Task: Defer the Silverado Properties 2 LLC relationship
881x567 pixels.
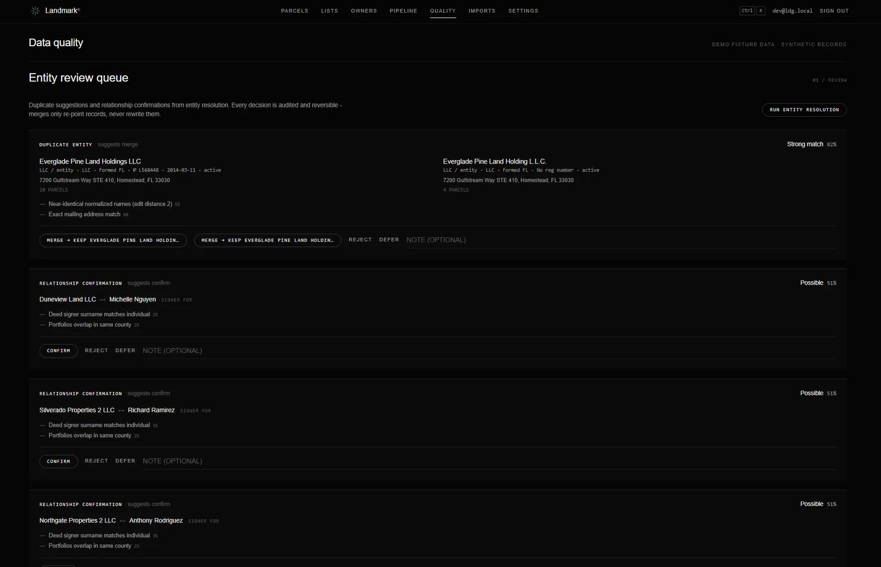Action: pyautogui.click(x=126, y=461)
